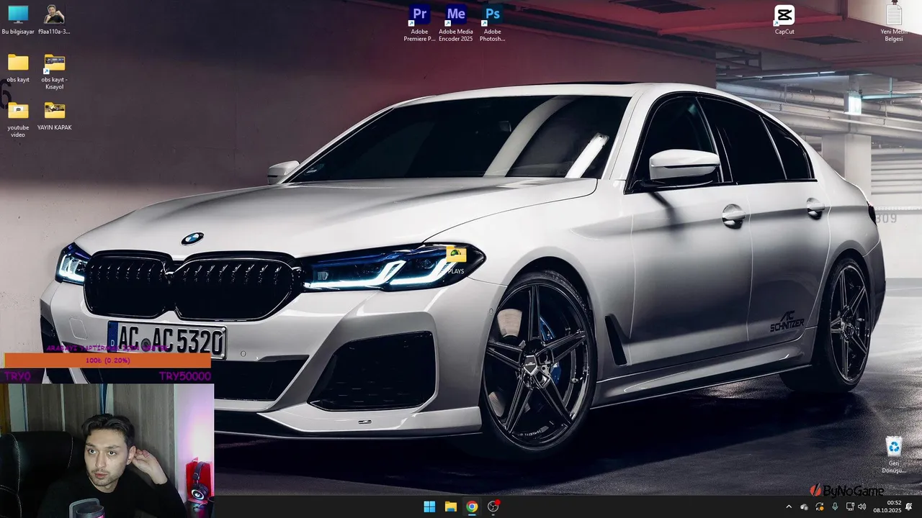Viewport: 922px width, 518px height.
Task: Open volume control speaker icon
Action: (x=862, y=507)
